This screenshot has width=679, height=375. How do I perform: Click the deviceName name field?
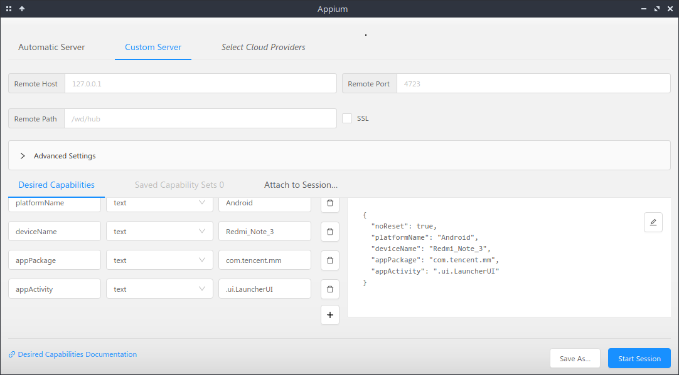pos(55,232)
